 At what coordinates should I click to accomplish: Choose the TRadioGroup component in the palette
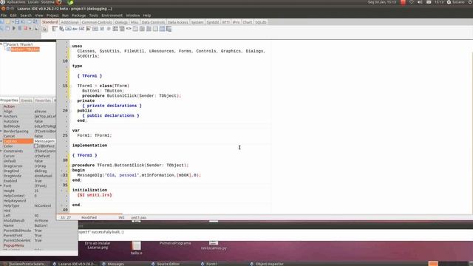142,29
